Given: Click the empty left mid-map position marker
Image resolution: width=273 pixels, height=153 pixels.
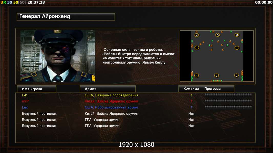Looking at the screenshot, I should click(x=197, y=47).
